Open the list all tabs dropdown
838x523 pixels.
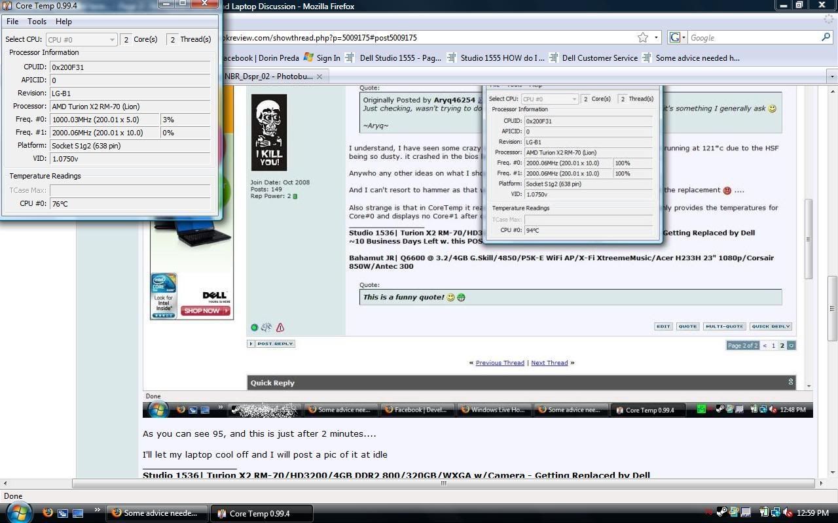[x=832, y=76]
